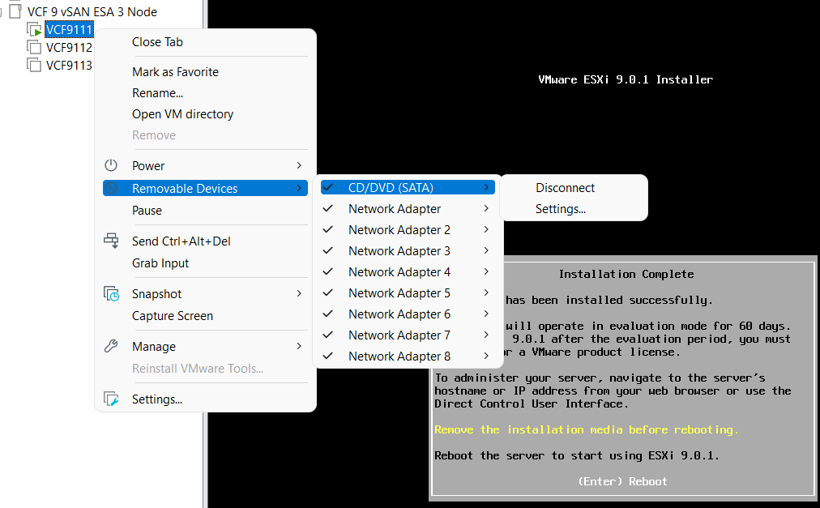Expand the Network Adapter 3 submenu arrow
This screenshot has height=508, width=820.
tap(486, 251)
